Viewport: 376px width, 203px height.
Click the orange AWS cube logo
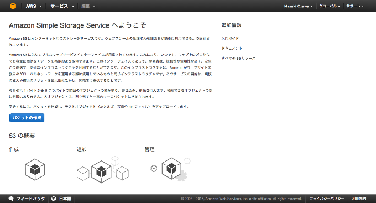(13, 6)
